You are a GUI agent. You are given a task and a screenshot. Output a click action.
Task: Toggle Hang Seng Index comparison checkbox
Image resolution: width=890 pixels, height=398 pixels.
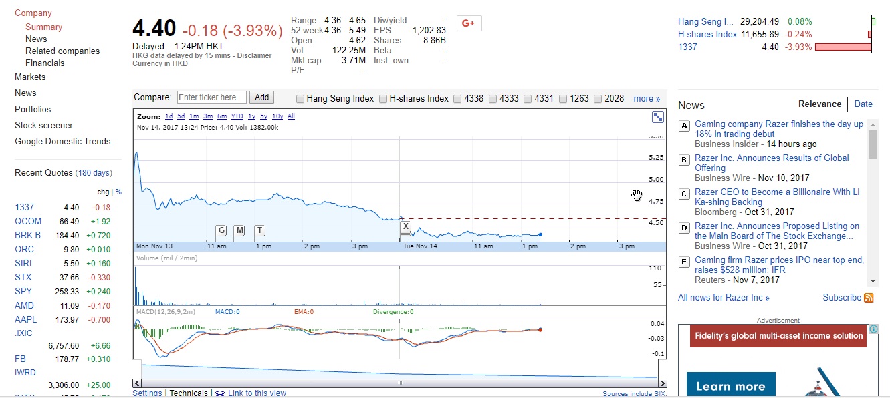click(x=300, y=99)
